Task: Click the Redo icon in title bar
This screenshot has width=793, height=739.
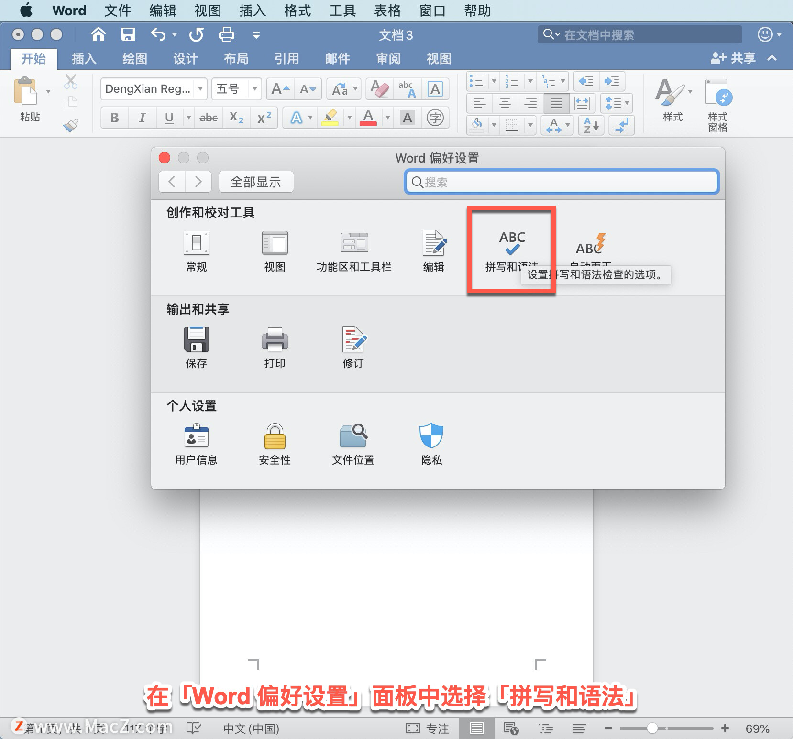Action: pyautogui.click(x=196, y=34)
